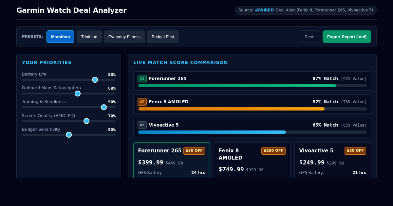The height and width of the screenshot is (206, 393).
Task: Open the @WIRED source link
Action: (264, 10)
